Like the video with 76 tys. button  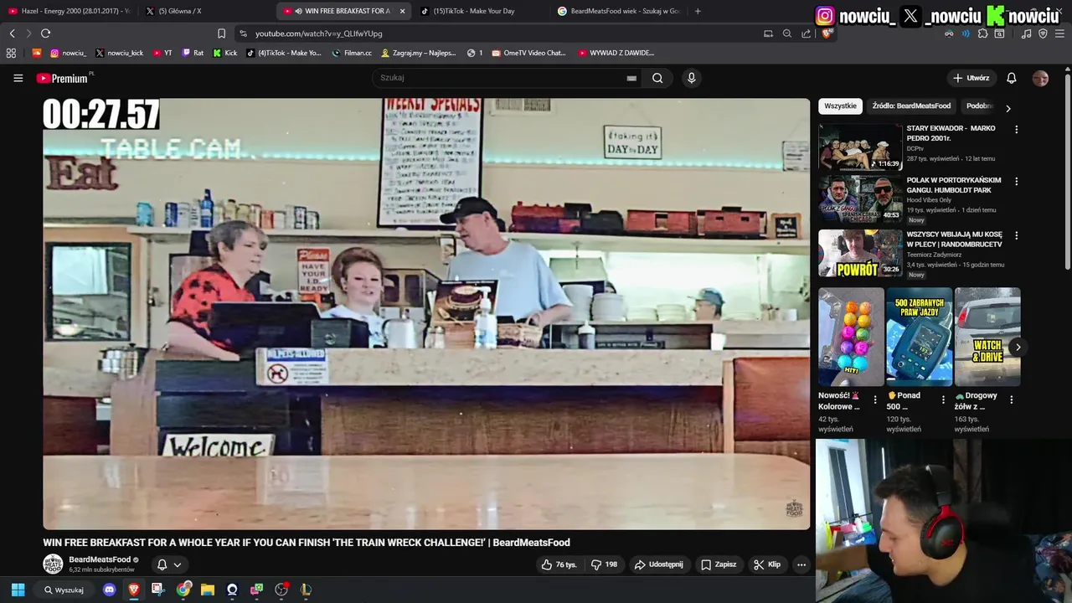tap(559, 564)
